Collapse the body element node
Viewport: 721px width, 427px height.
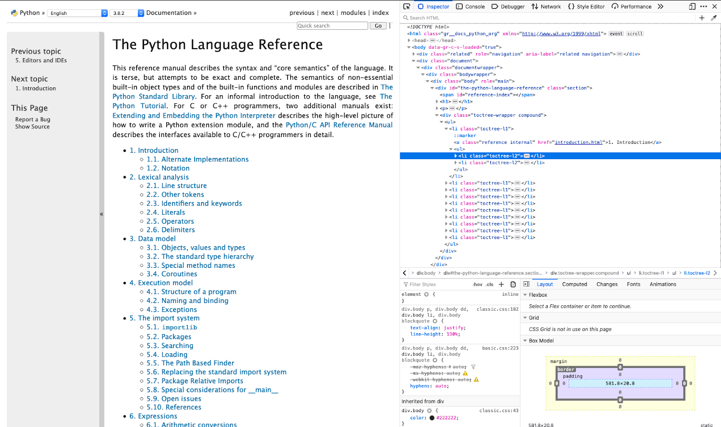tap(409, 47)
